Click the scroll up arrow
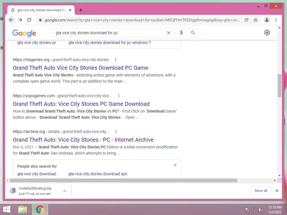The width and height of the screenshot is (287, 215). pyautogui.click(x=279, y=28)
